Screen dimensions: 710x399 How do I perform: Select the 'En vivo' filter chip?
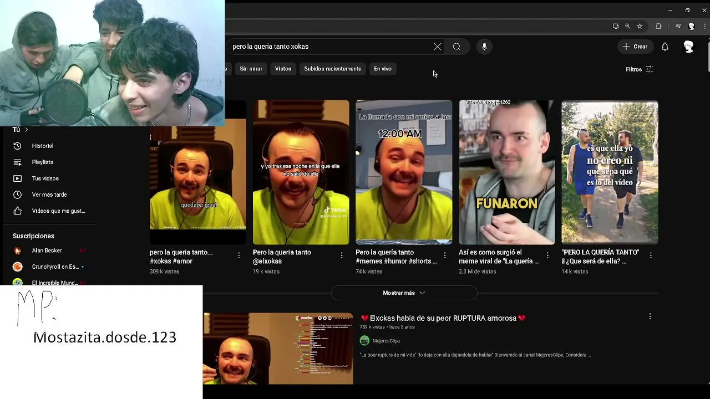click(x=383, y=69)
